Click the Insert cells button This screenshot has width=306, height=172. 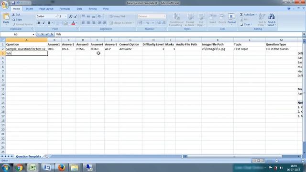(213, 20)
